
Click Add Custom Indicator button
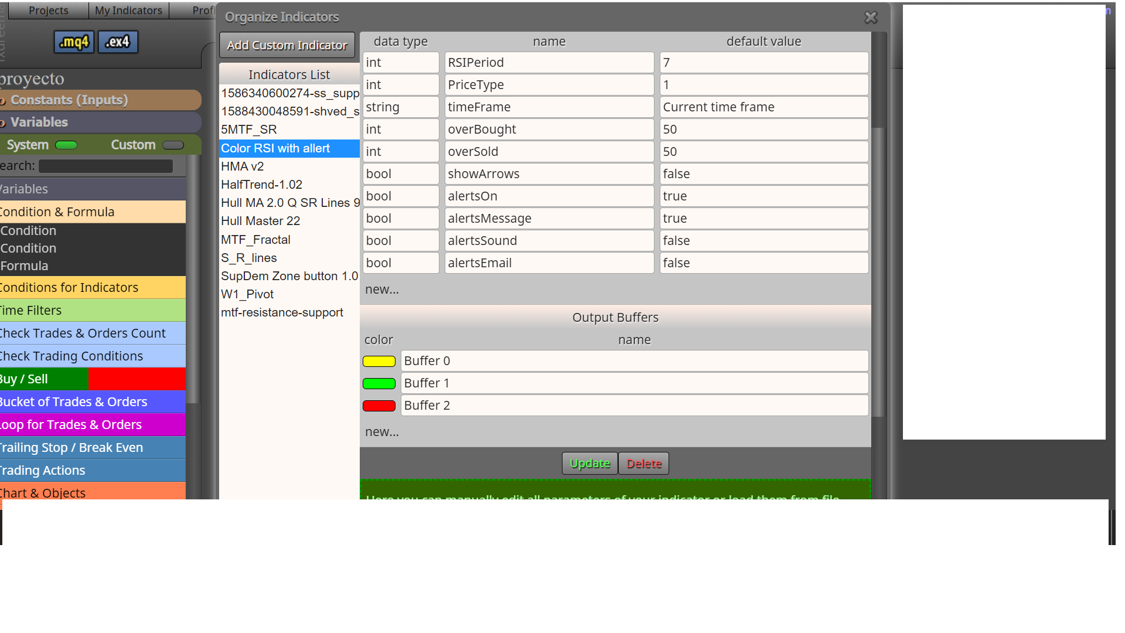coord(287,45)
